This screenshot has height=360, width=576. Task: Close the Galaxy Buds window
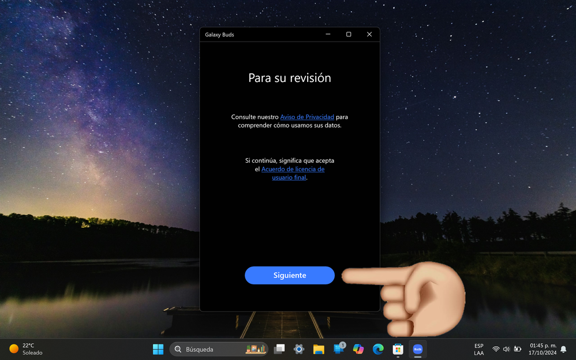point(369,34)
